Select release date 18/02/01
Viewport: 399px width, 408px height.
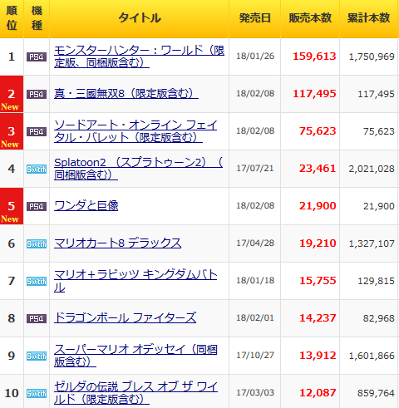click(255, 318)
